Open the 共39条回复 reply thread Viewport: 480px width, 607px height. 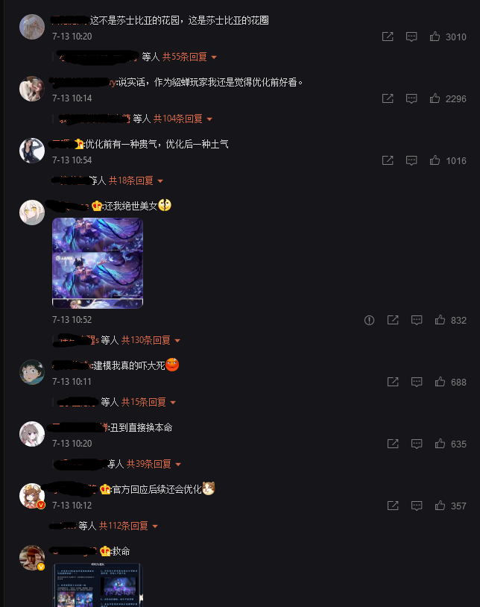point(154,464)
